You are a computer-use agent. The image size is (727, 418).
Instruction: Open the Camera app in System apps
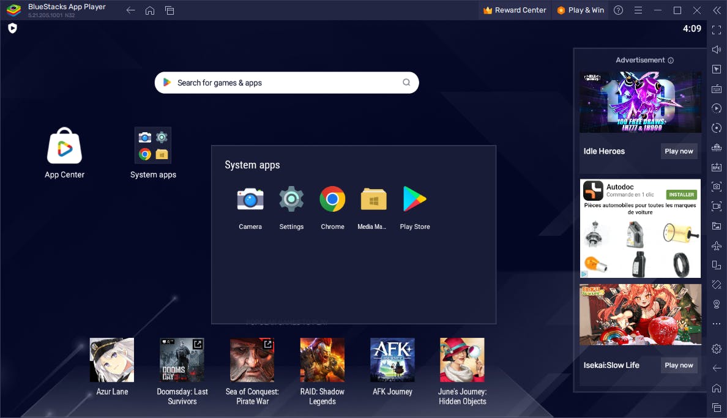[250, 200]
